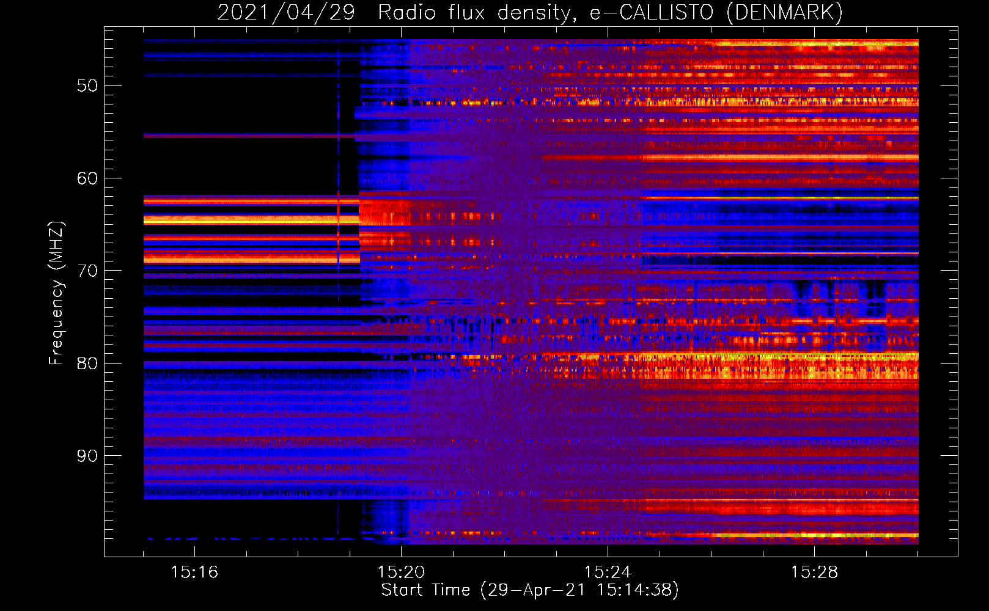Click the 15:28 time tick label
Viewport: 989px width, 611px height.
(x=814, y=573)
